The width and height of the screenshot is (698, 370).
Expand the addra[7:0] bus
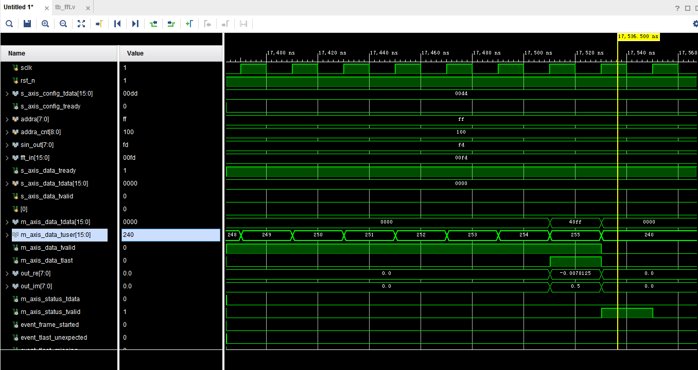tap(7, 119)
